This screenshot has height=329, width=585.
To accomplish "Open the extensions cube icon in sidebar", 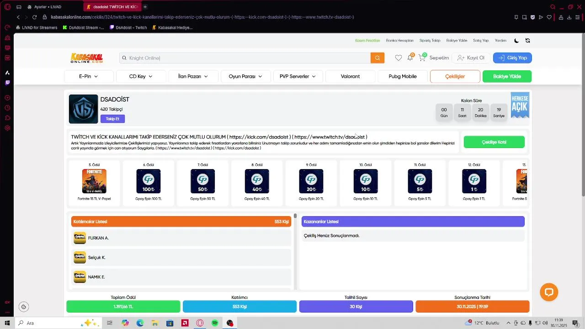I will [x=7, y=118].
